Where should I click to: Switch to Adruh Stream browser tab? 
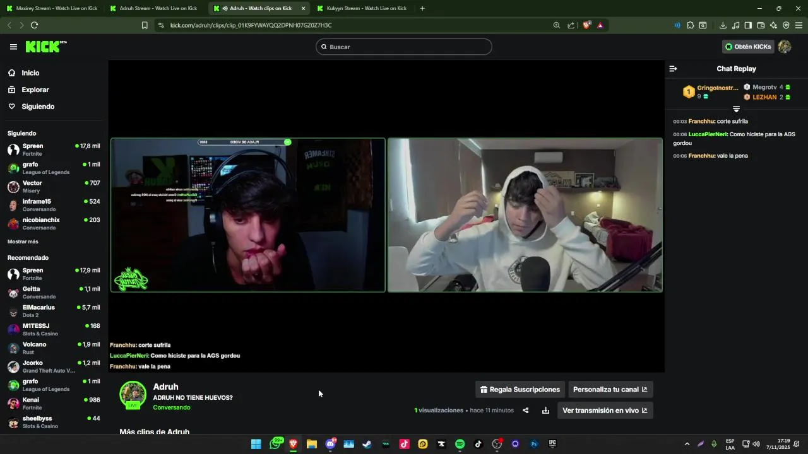(155, 8)
